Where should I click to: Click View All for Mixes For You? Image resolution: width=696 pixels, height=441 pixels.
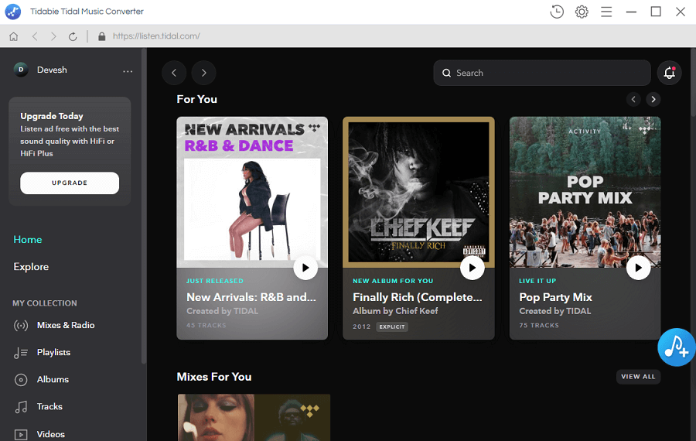(638, 377)
